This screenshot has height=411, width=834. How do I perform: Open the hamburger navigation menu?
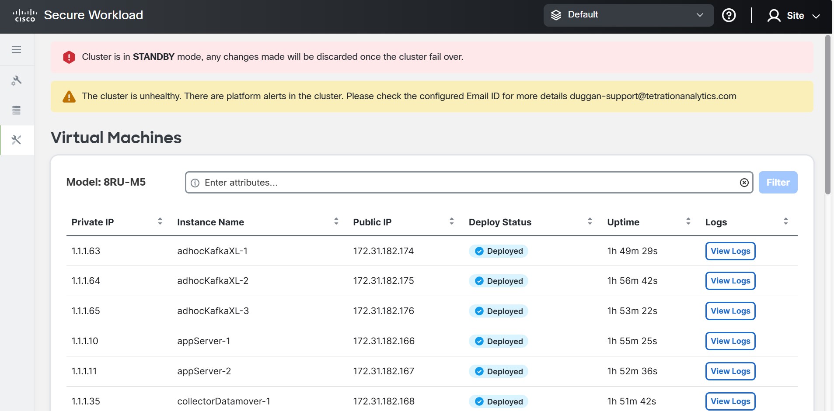click(x=17, y=49)
